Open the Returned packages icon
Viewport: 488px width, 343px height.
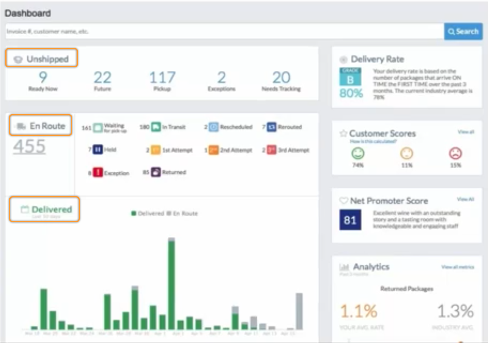coord(156,173)
